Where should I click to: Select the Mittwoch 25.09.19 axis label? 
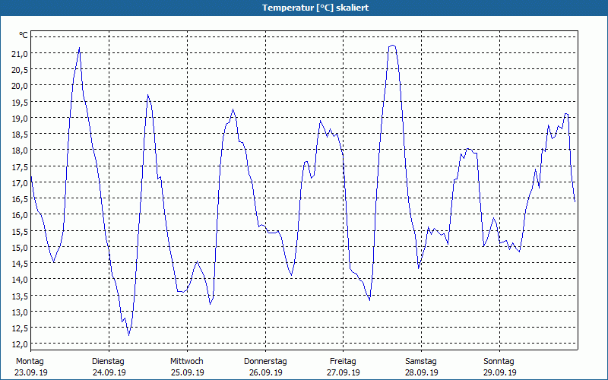187,367
